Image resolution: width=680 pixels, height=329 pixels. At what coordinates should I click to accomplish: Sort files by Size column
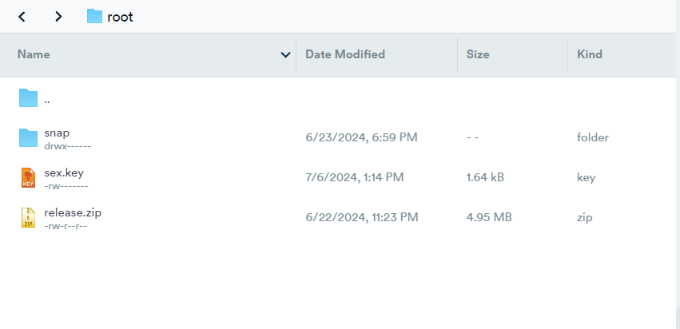[478, 54]
